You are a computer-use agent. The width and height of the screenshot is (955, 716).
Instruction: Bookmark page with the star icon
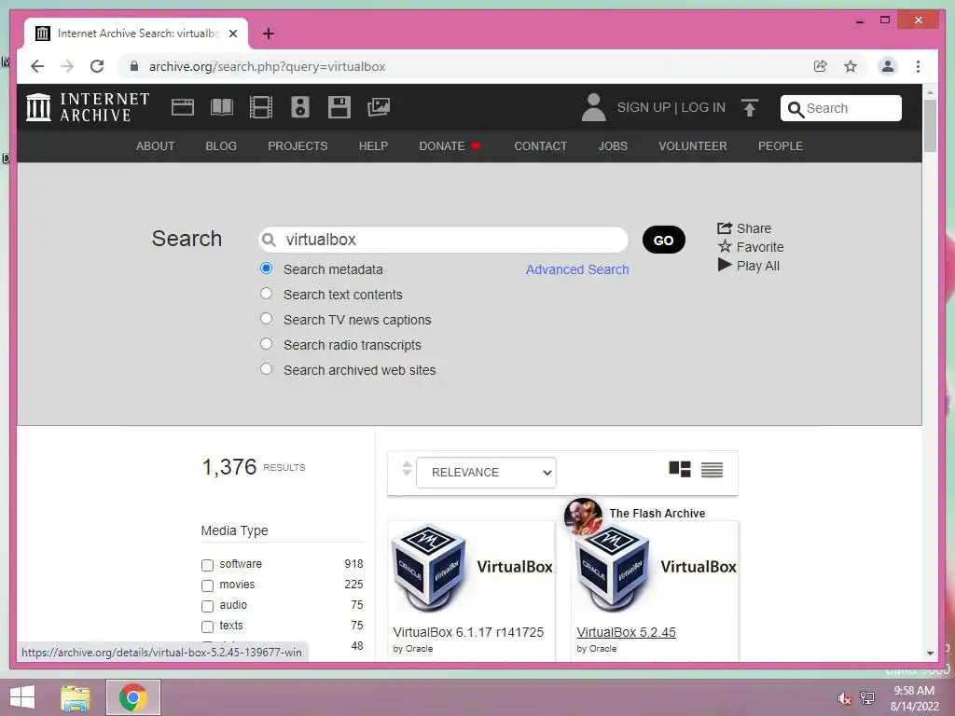[x=851, y=66]
